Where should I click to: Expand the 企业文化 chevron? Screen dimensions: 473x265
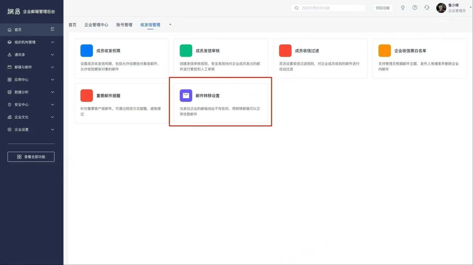[x=53, y=117]
